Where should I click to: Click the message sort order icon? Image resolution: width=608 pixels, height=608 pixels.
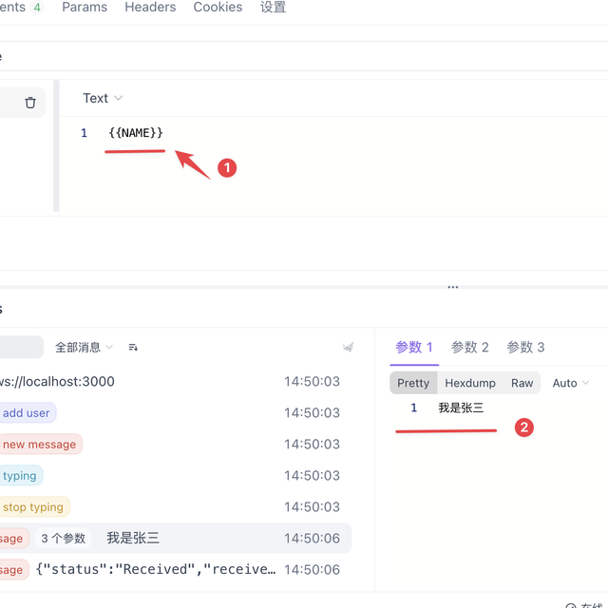click(133, 347)
